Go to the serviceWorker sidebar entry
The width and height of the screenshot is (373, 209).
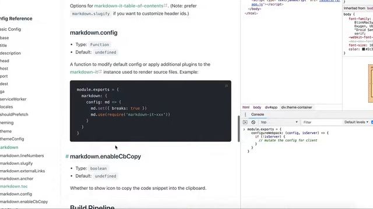(x=13, y=99)
